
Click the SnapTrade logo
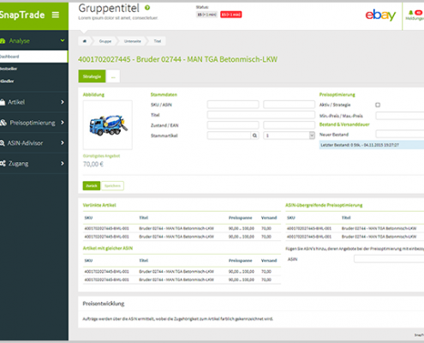coord(22,15)
